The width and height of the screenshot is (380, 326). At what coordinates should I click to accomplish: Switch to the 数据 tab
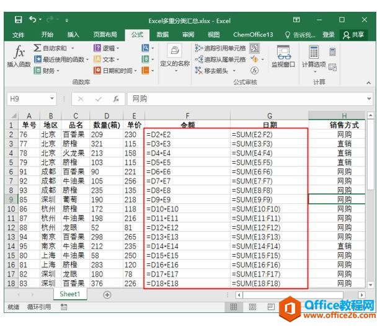(x=162, y=35)
